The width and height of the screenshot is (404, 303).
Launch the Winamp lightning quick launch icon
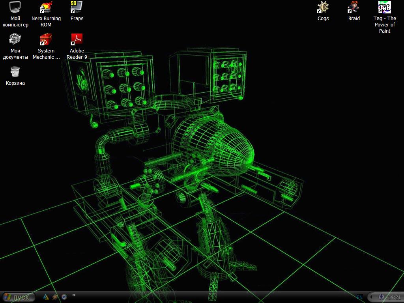[x=55, y=297]
